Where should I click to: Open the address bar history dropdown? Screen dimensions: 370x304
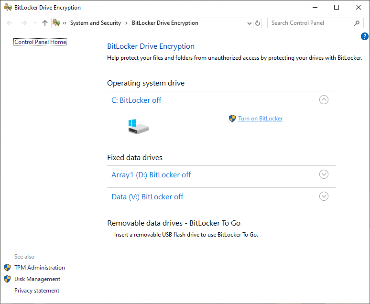(249, 23)
